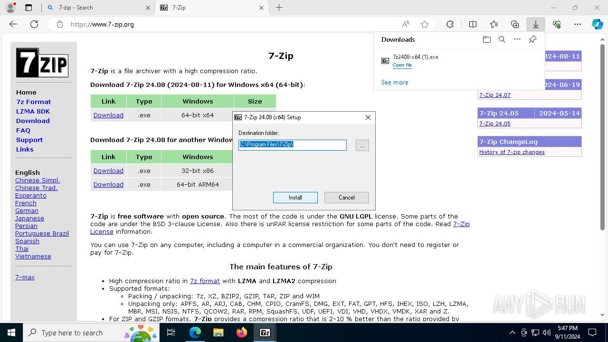608x342 pixels.
Task: Browse for destination folder with ... button
Action: (362, 145)
